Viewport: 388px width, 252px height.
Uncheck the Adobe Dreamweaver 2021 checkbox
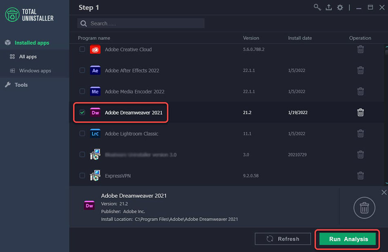82,113
